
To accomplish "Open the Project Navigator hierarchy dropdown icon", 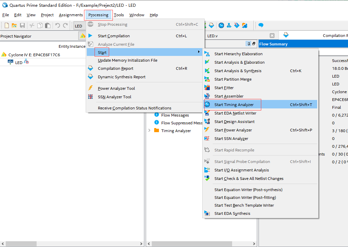I will [x=83, y=36].
